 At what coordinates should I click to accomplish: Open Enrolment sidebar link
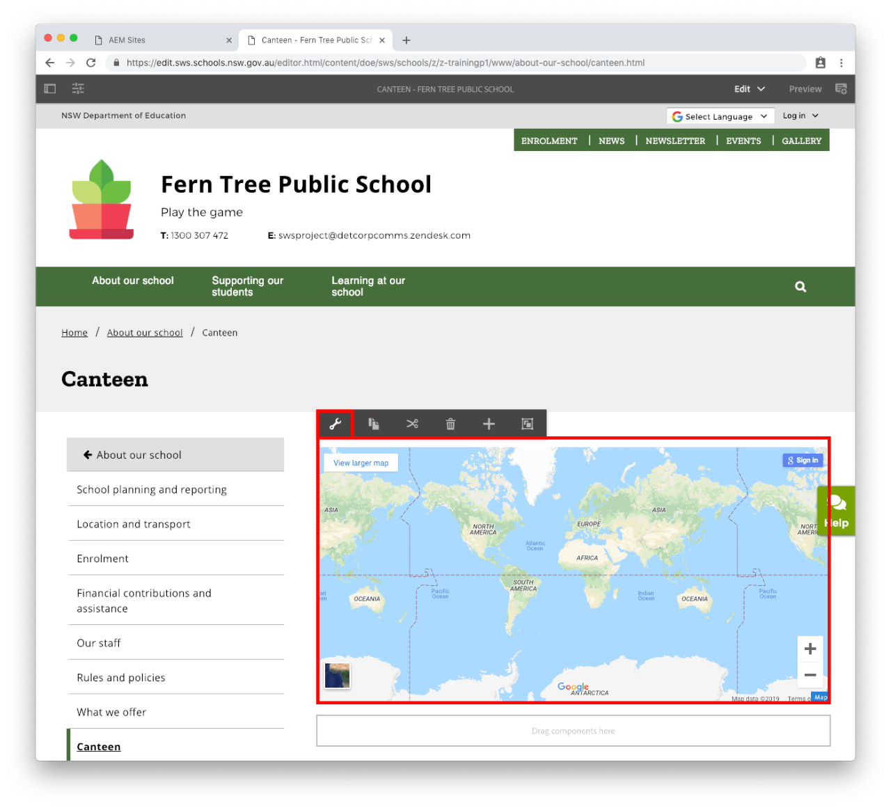pos(175,558)
